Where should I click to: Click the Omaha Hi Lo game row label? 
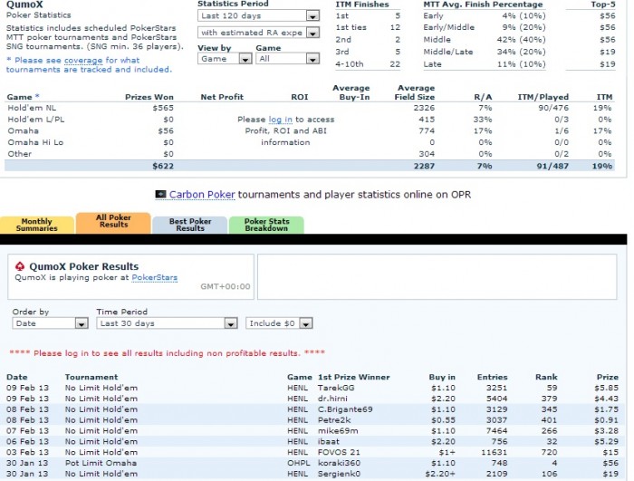point(35,142)
